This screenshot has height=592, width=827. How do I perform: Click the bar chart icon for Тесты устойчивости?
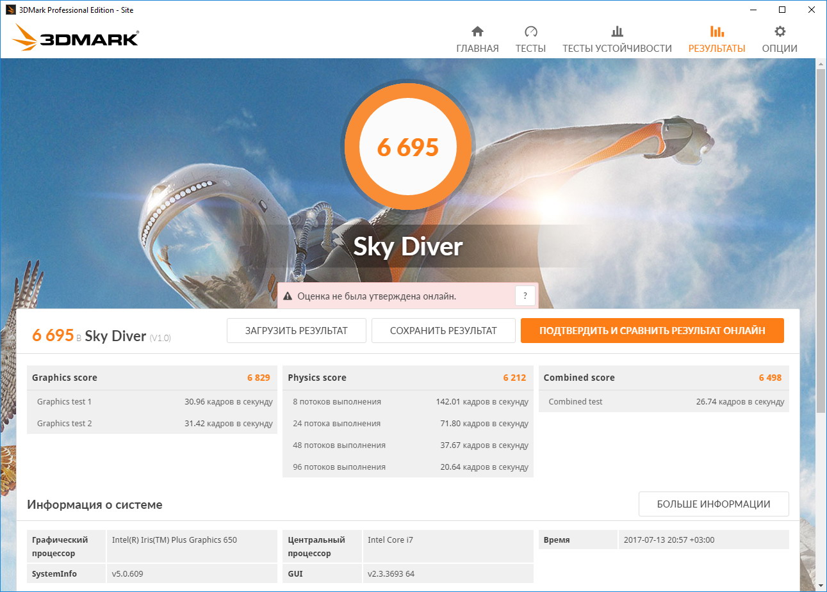(x=617, y=31)
